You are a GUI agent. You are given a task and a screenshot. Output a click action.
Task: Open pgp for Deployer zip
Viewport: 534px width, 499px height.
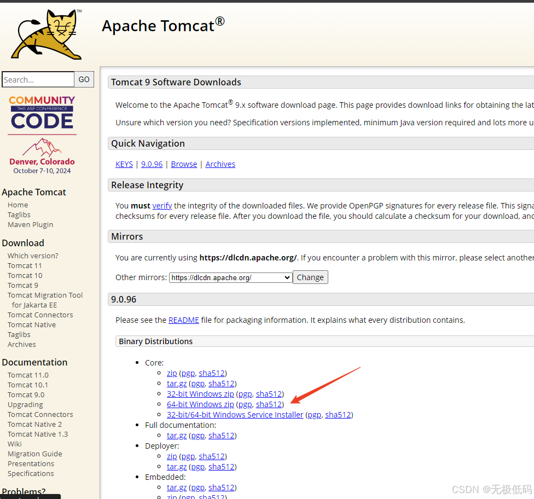tap(188, 456)
